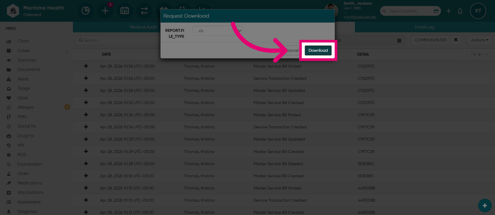Screen dimensions: 495x215
Task: Focus the Search patient field
Action: click(x=410, y=11)
